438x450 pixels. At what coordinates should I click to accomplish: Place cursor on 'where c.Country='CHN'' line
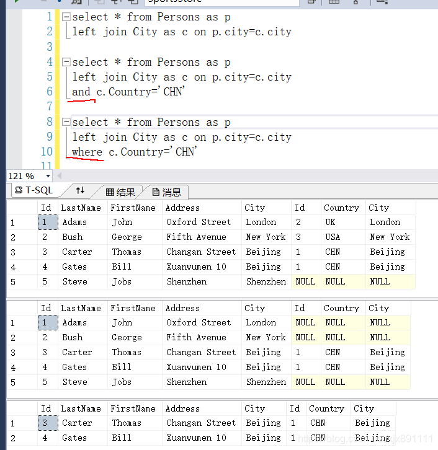(134, 152)
